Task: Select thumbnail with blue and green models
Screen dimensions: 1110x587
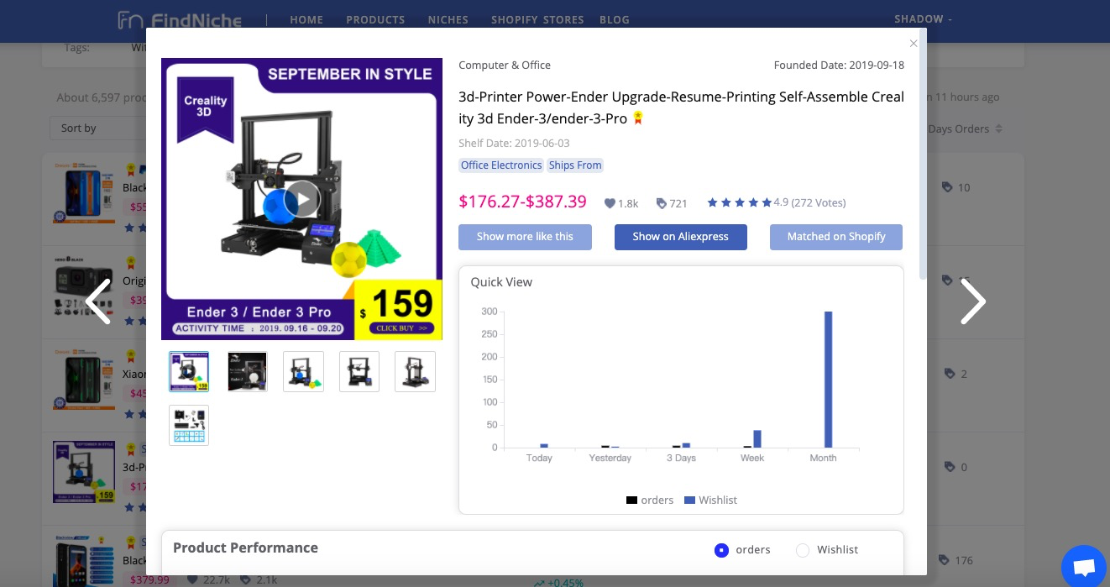Action: click(303, 371)
